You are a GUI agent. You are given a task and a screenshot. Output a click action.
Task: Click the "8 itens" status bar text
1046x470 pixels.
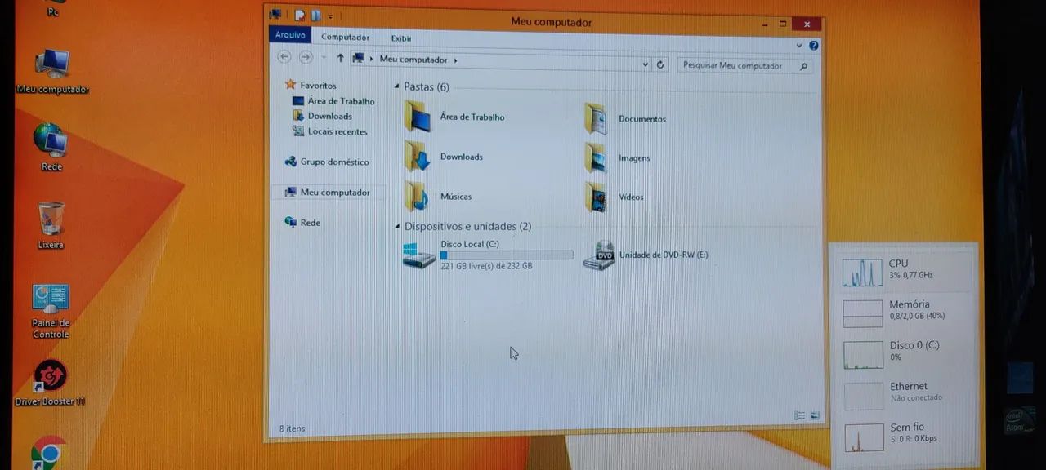(292, 428)
